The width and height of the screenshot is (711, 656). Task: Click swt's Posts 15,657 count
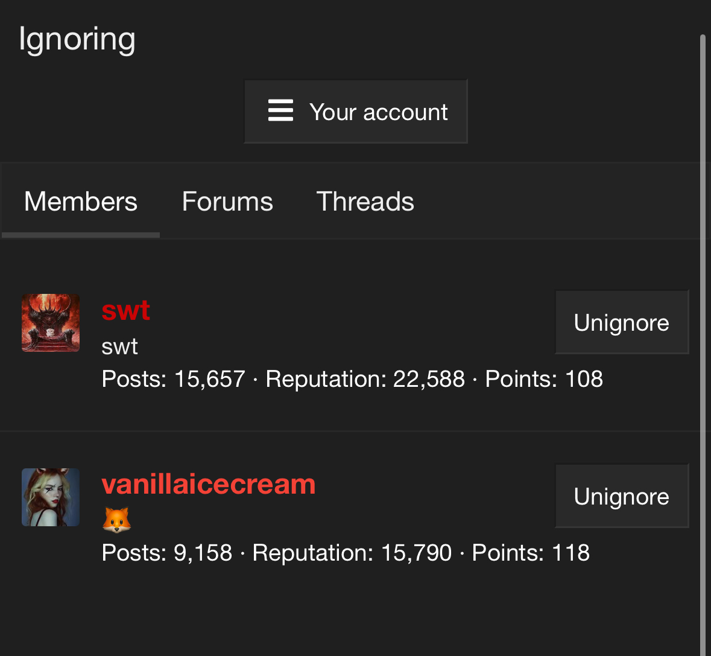coord(173,379)
